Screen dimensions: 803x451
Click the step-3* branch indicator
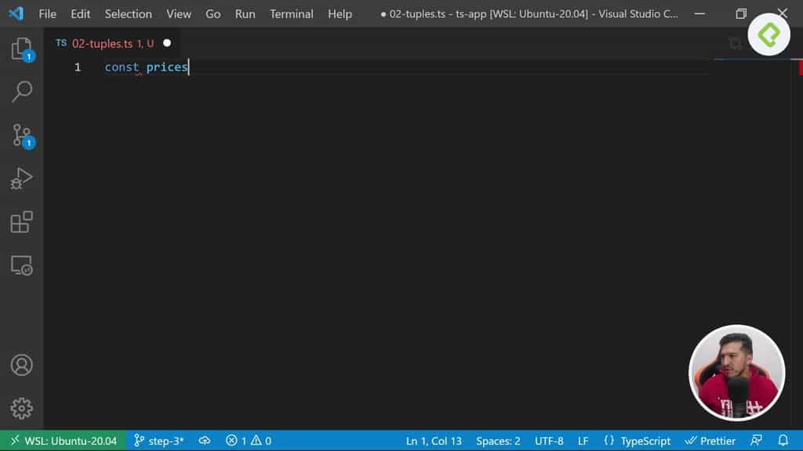159,440
